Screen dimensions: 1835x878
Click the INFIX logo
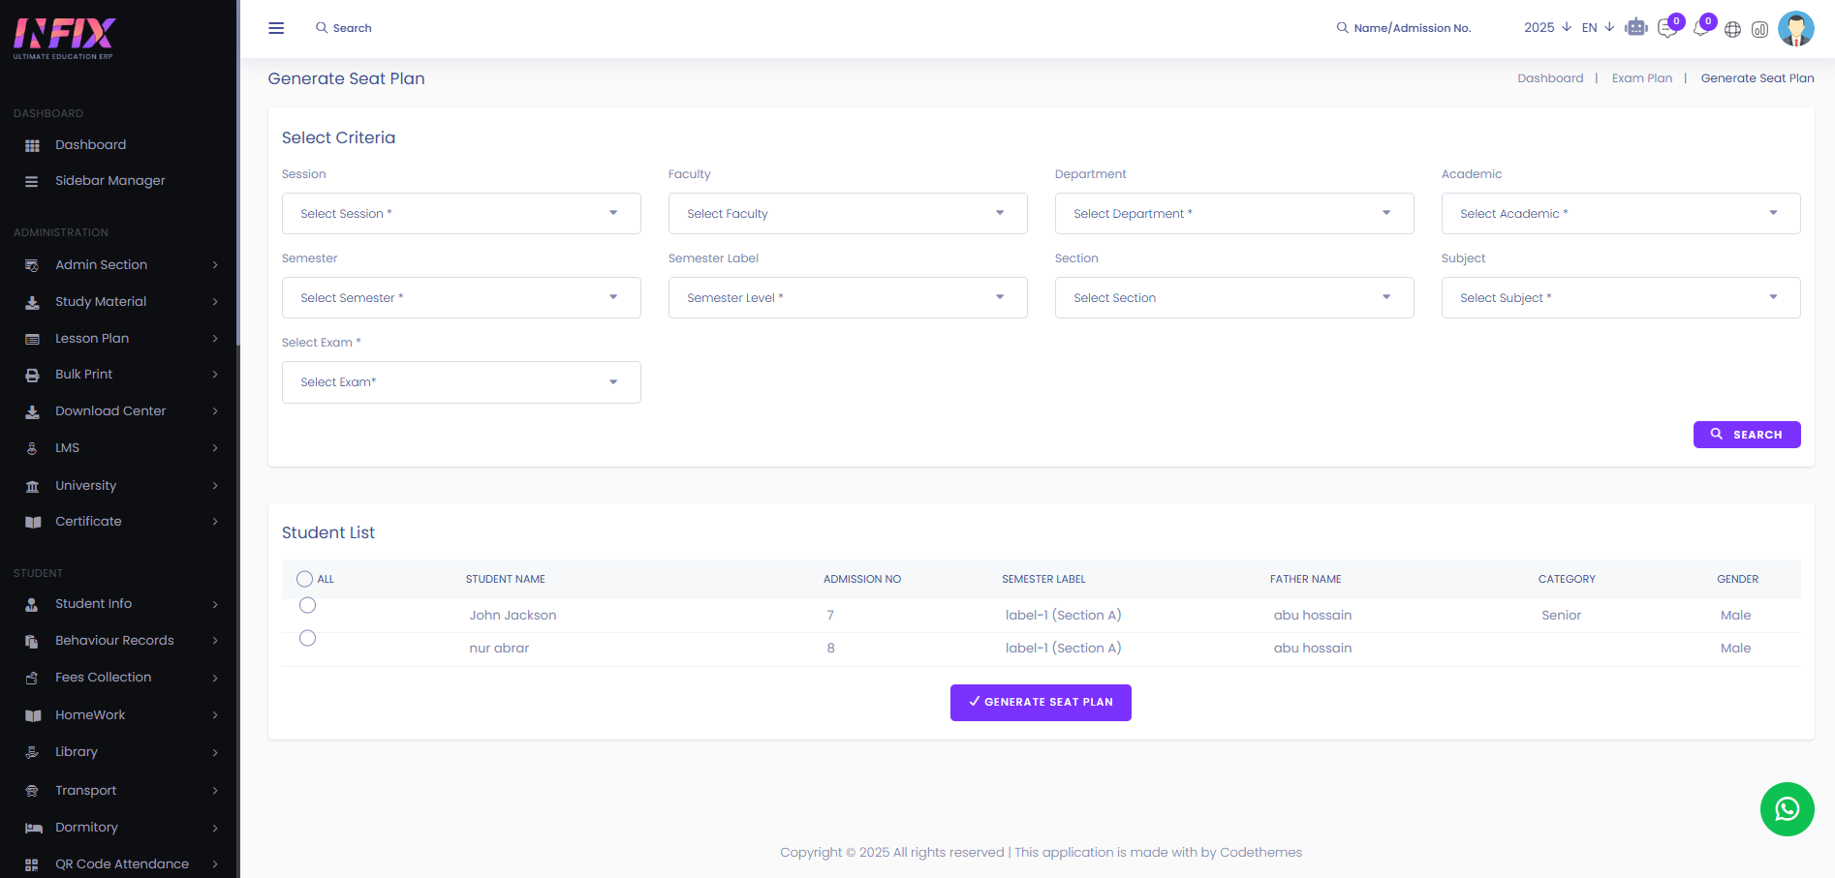[x=64, y=39]
